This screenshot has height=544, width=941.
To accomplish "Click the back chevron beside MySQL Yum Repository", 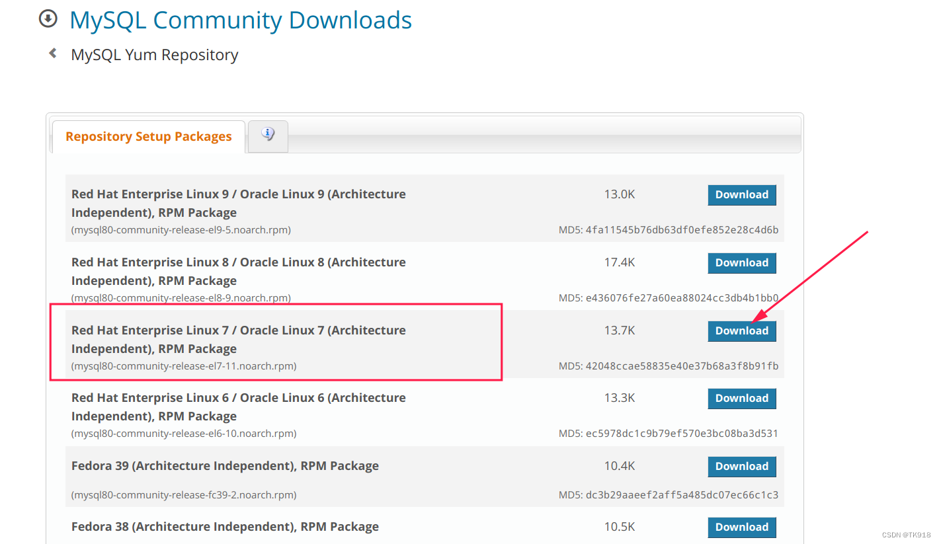I will (53, 54).
